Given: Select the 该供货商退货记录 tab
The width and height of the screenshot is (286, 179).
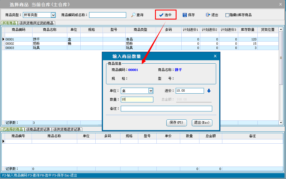Looking at the screenshot, I should pos(67,129).
